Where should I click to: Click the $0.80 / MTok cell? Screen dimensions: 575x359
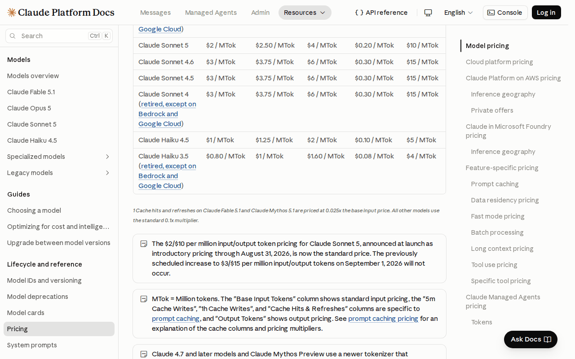pos(226,156)
